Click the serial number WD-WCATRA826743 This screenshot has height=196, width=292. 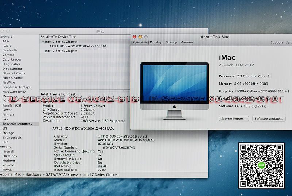click(119, 147)
